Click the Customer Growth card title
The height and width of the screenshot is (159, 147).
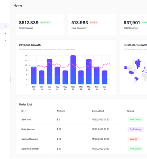[x=135, y=45]
